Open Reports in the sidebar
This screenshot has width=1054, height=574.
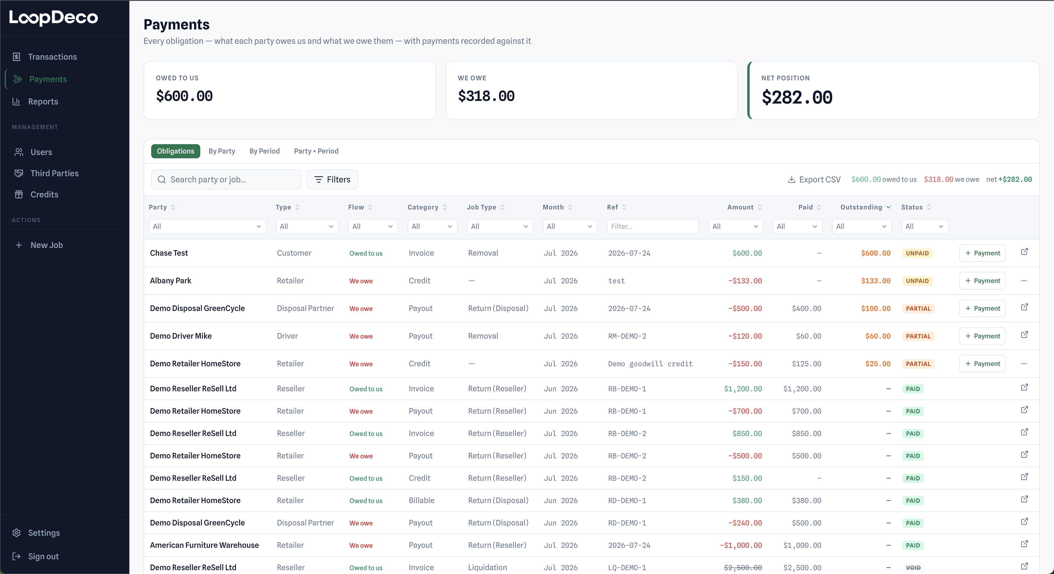point(43,102)
